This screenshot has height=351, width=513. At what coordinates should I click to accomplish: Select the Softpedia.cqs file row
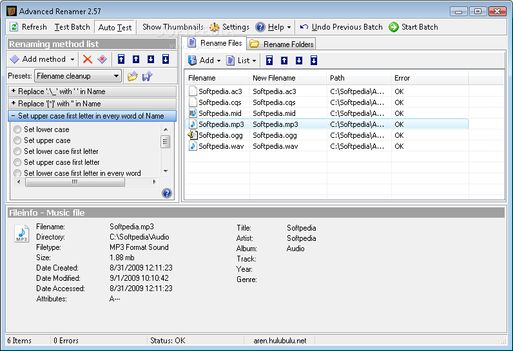point(327,102)
